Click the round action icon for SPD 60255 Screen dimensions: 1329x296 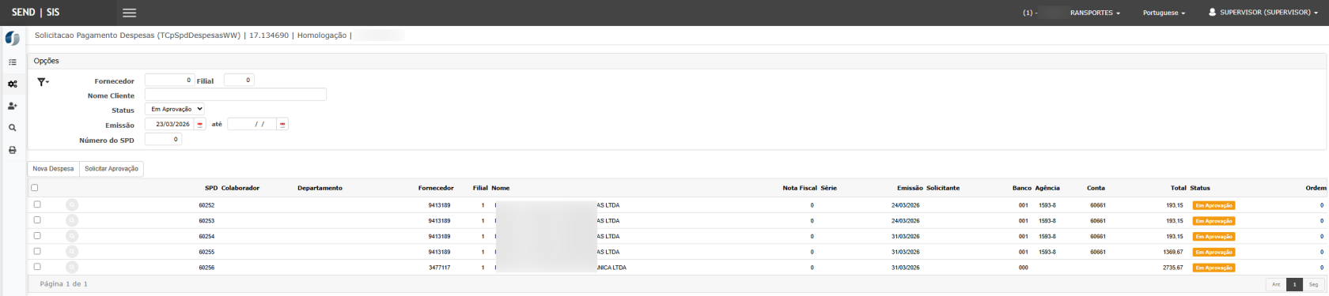click(72, 252)
